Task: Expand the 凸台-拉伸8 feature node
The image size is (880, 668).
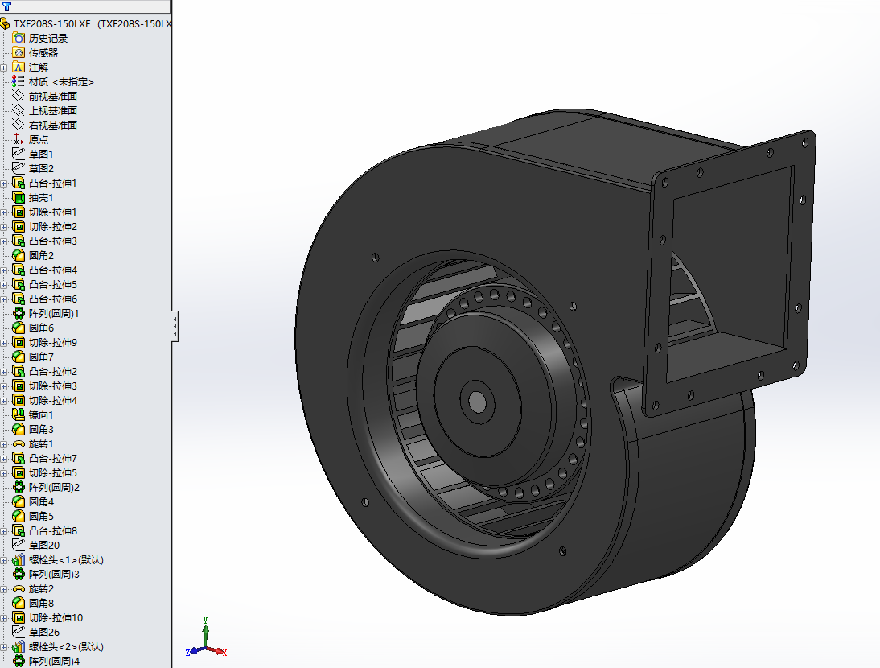Action: coord(4,531)
